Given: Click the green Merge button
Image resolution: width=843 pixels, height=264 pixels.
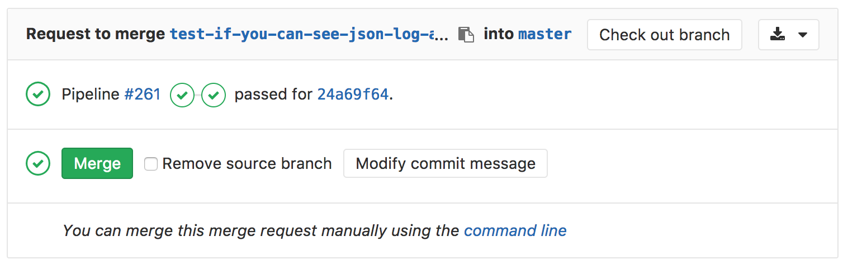Looking at the screenshot, I should coord(97,163).
